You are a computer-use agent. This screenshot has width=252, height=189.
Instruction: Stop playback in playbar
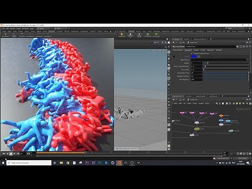11,154
